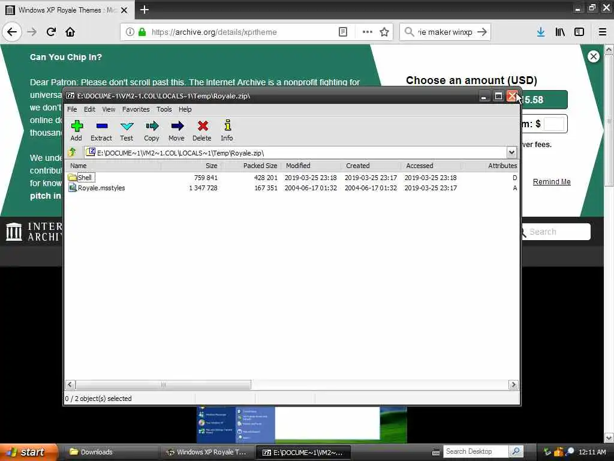The height and width of the screenshot is (461, 614).
Task: Sort by Created column header
Action: [x=371, y=166]
